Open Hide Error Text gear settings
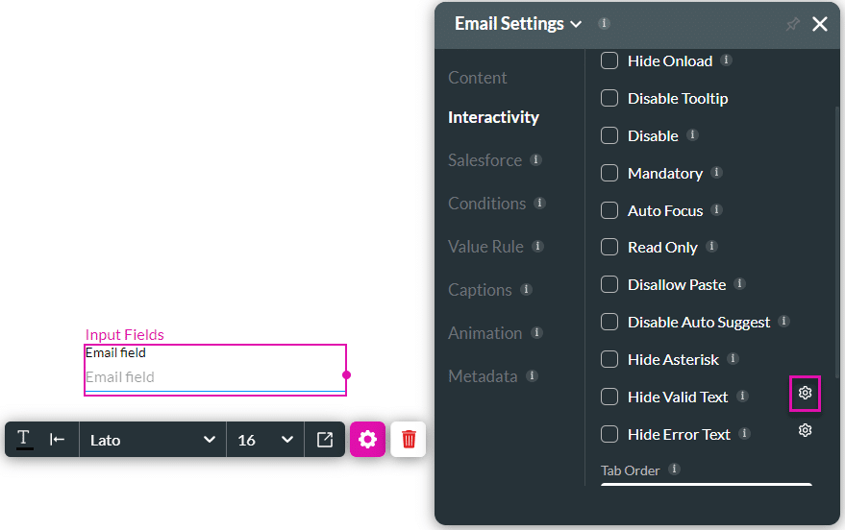845x530 pixels. click(x=805, y=430)
